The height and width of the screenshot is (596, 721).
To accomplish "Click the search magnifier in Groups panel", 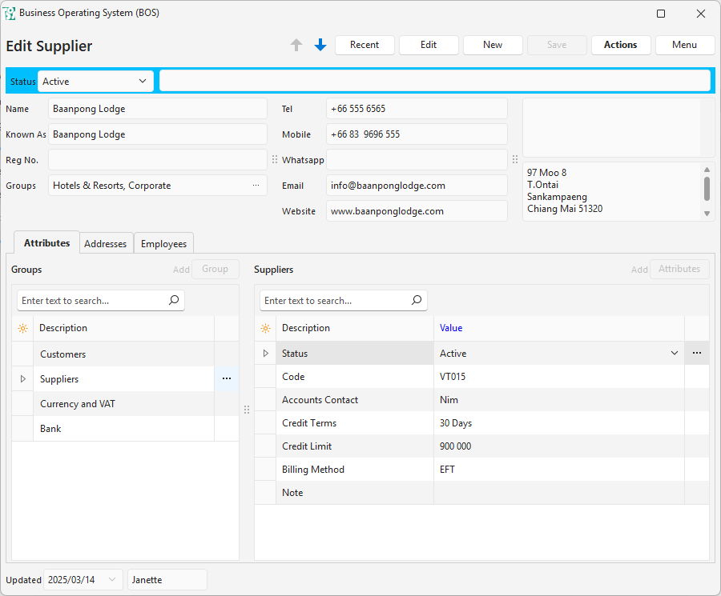I will point(174,301).
